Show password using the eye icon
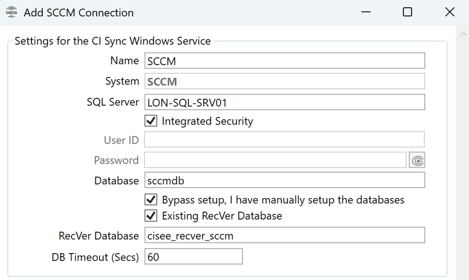This screenshot has height=280, width=469. [x=417, y=160]
